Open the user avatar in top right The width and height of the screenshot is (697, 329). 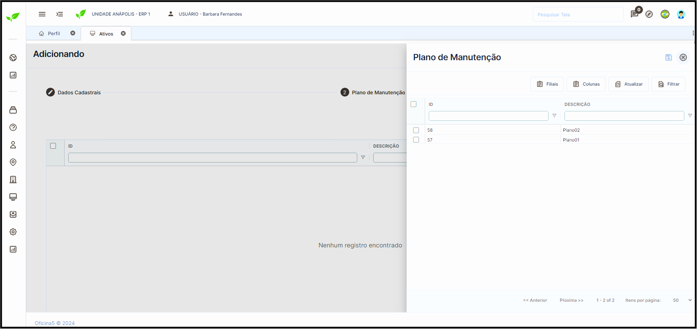click(x=681, y=14)
